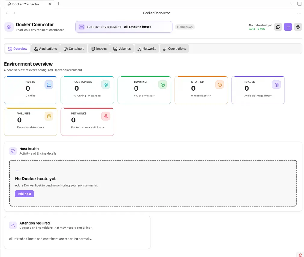Click the 0% of containers text
Viewport: 304px width, 257px height.
click(x=144, y=96)
